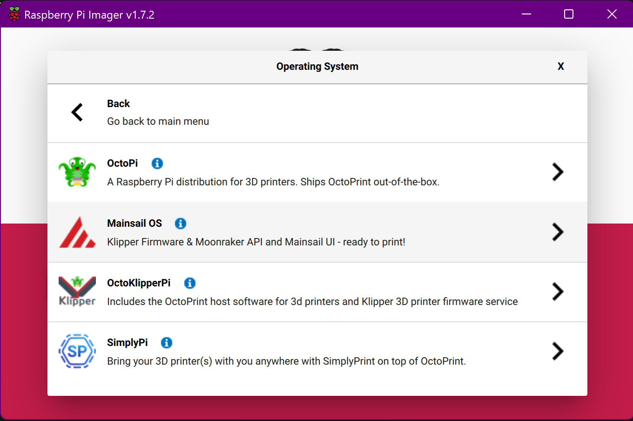
Task: Select the OctoKlipperPi title text
Action: point(139,283)
